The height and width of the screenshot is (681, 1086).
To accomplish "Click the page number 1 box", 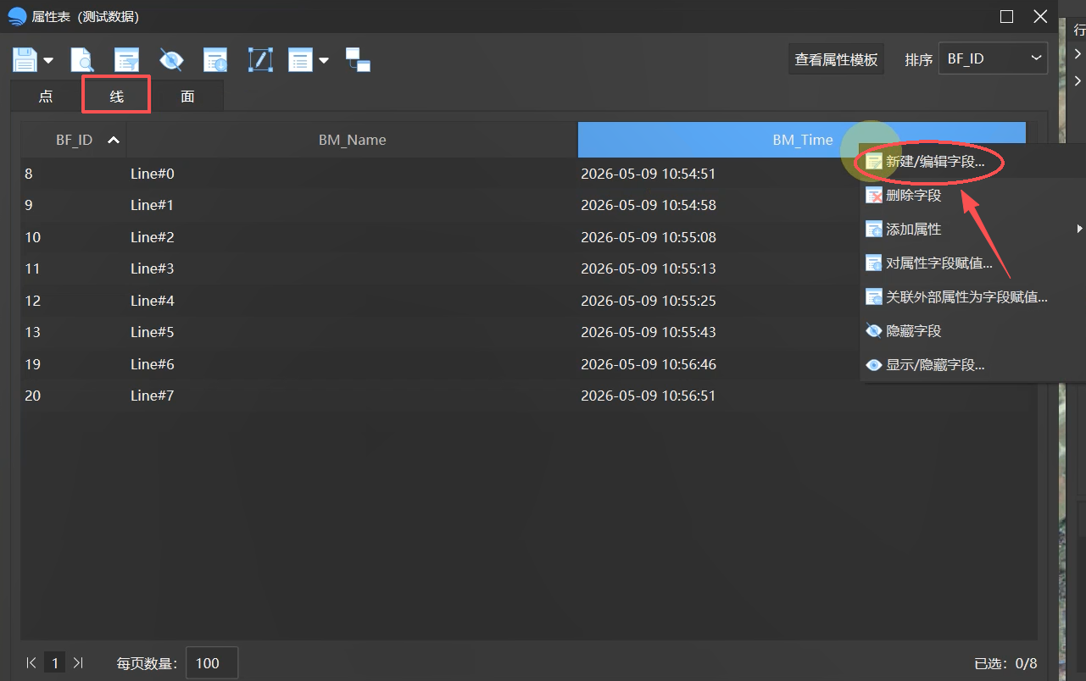I will click(55, 663).
